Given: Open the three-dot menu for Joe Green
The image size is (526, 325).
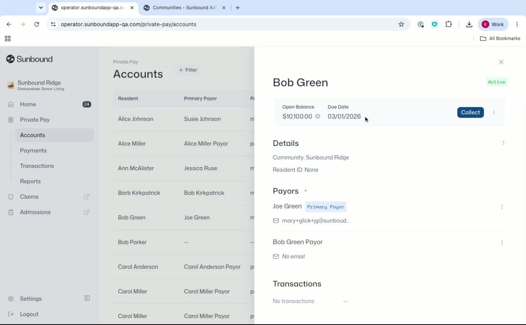Looking at the screenshot, I should click(502, 207).
